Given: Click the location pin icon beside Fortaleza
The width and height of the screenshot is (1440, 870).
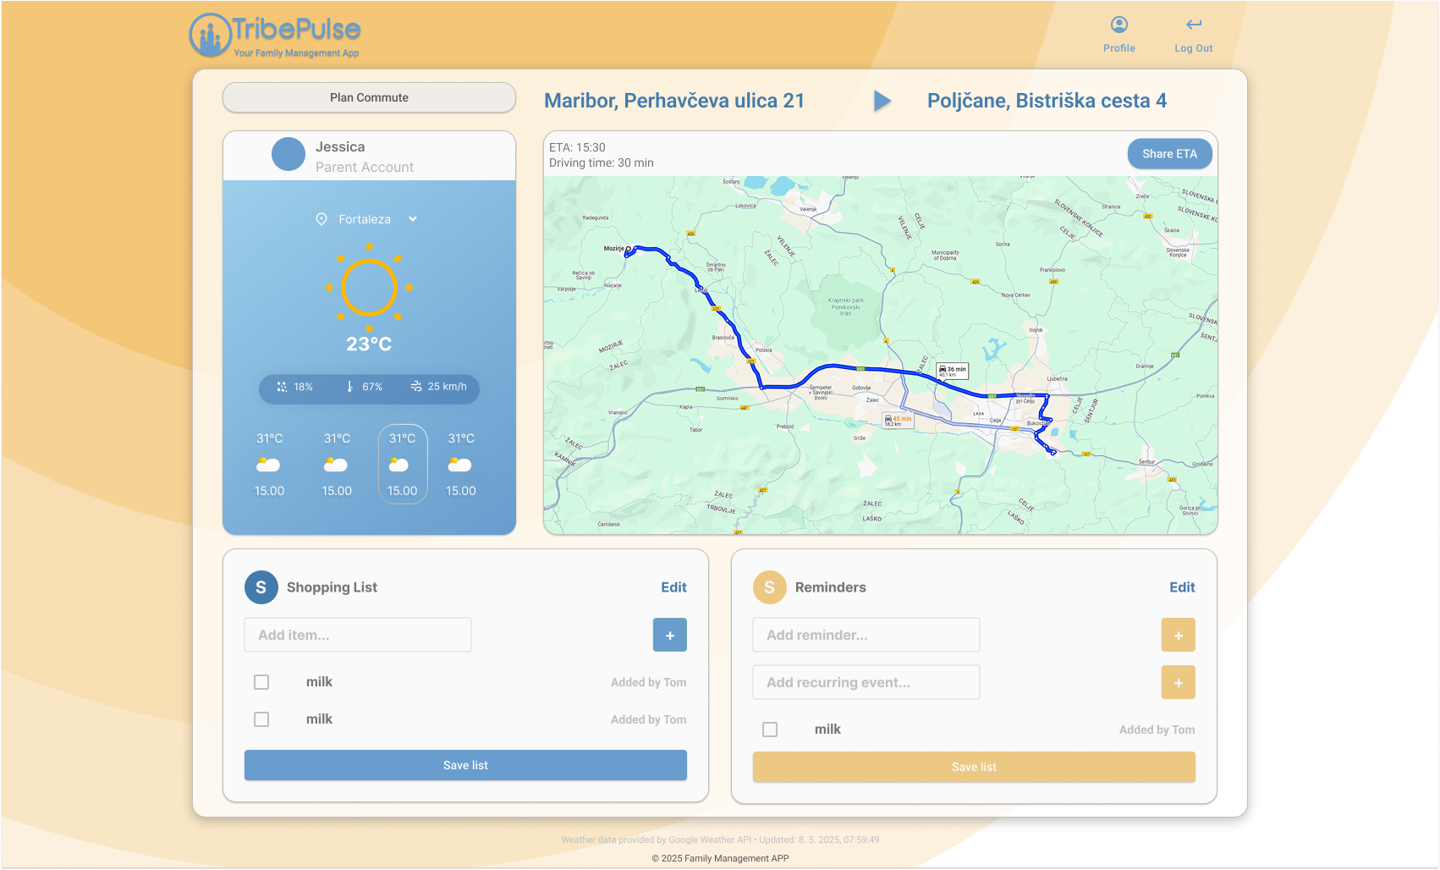Looking at the screenshot, I should point(322,218).
